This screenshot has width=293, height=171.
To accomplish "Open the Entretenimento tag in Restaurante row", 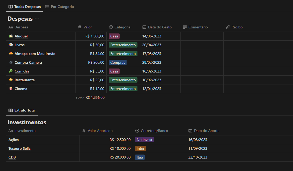I will (123, 80).
